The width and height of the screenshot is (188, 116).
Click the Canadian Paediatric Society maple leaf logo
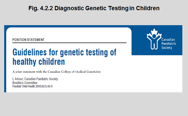[x=154, y=39]
